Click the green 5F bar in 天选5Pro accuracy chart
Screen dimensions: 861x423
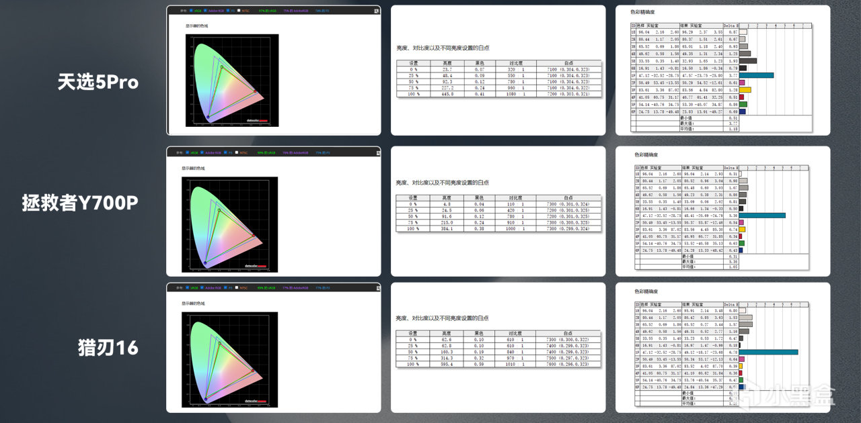click(x=743, y=104)
